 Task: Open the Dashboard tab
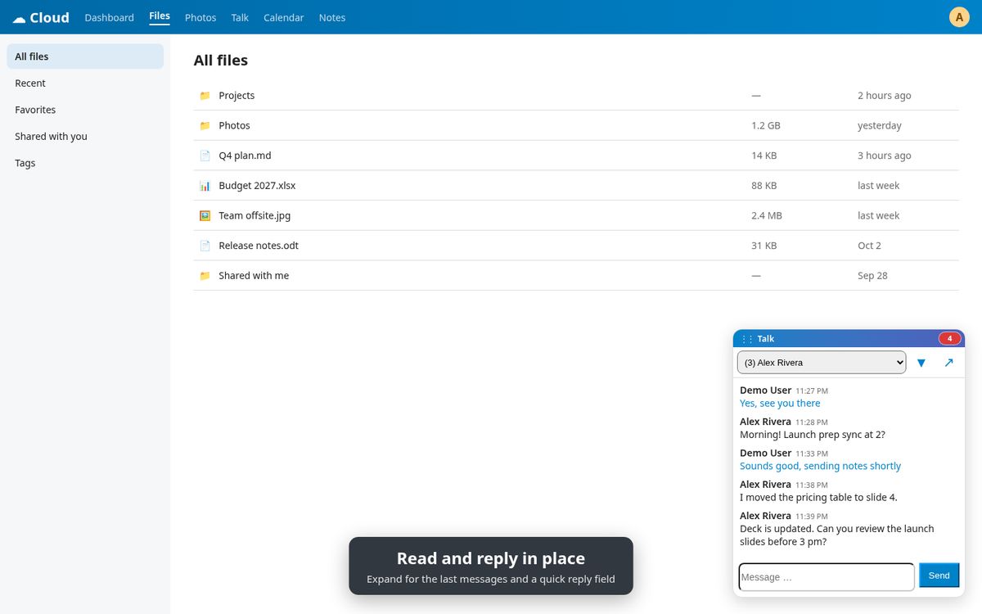[109, 17]
